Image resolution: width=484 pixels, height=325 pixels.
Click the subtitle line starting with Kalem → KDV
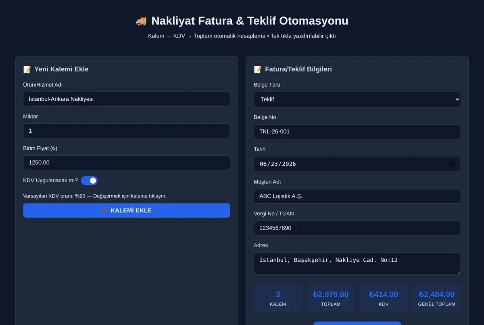(x=242, y=36)
